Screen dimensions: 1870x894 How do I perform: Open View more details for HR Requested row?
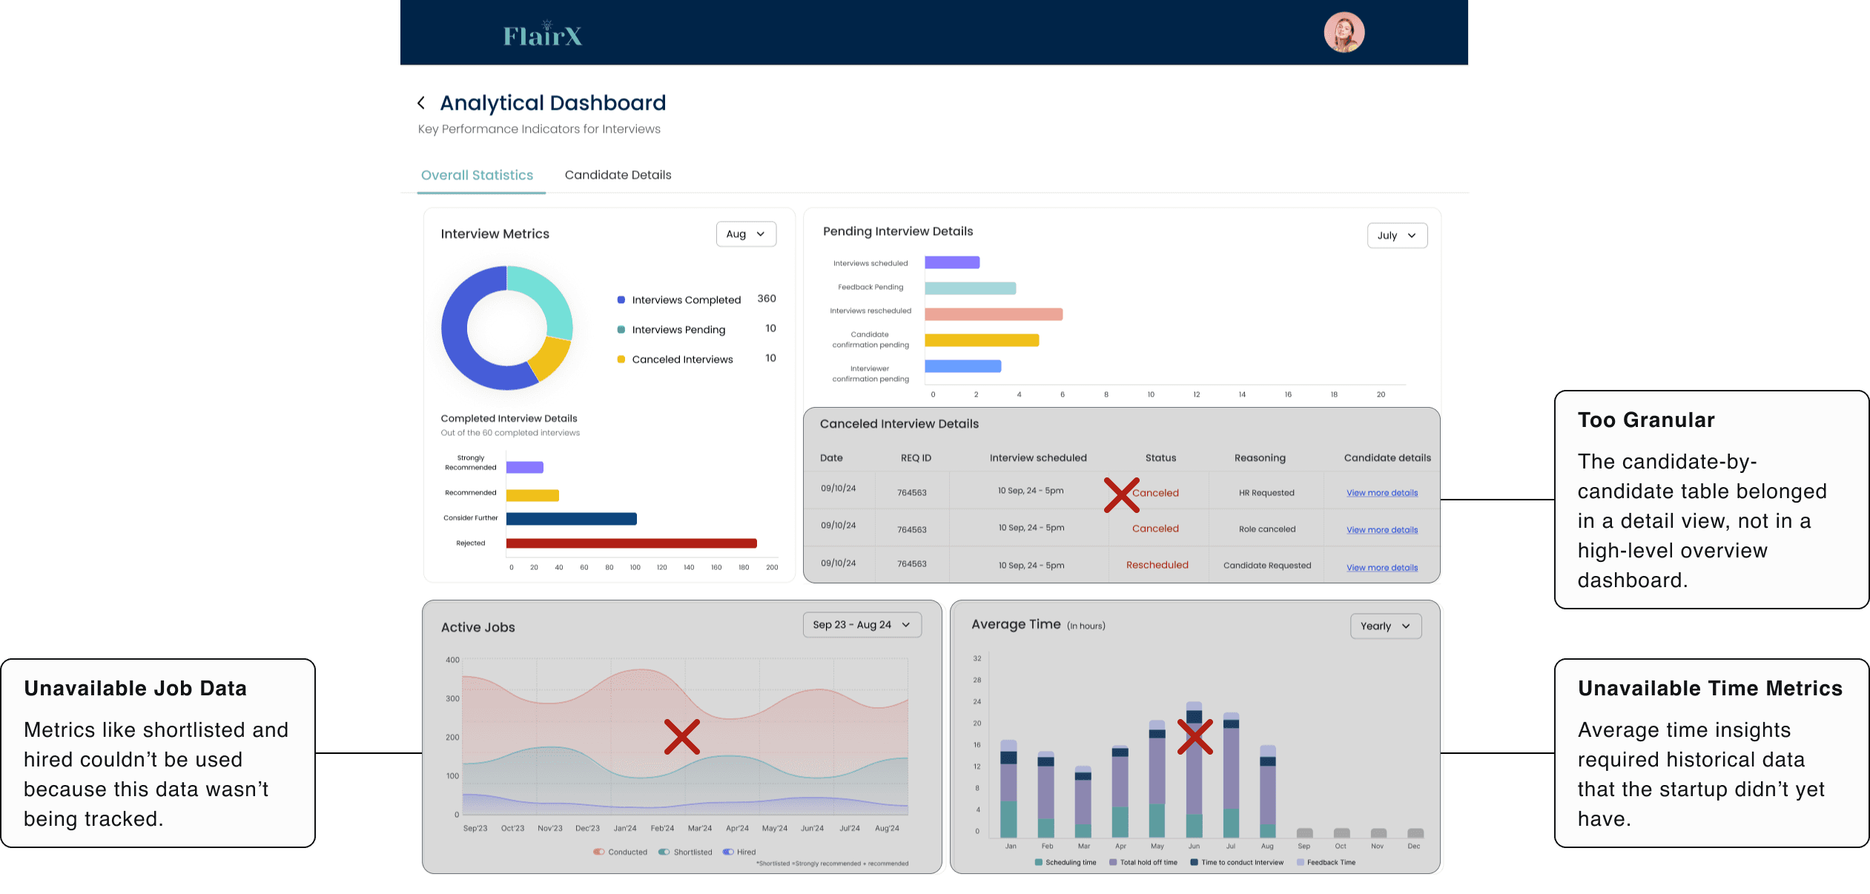pyautogui.click(x=1381, y=493)
